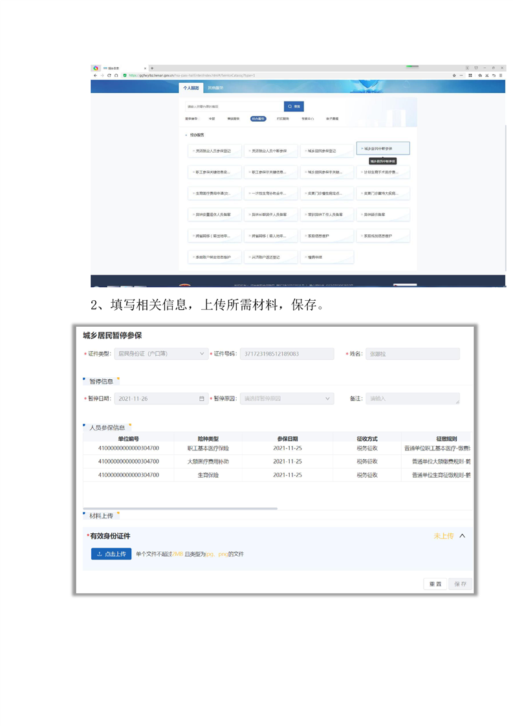513x726 pixels.
Task: Reload the page with the refresh icon
Action: point(109,76)
